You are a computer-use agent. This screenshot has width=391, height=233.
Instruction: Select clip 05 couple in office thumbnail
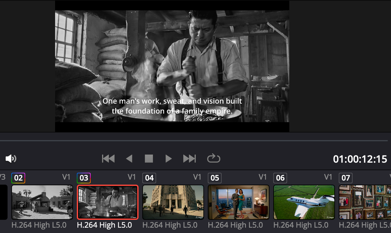pos(239,202)
